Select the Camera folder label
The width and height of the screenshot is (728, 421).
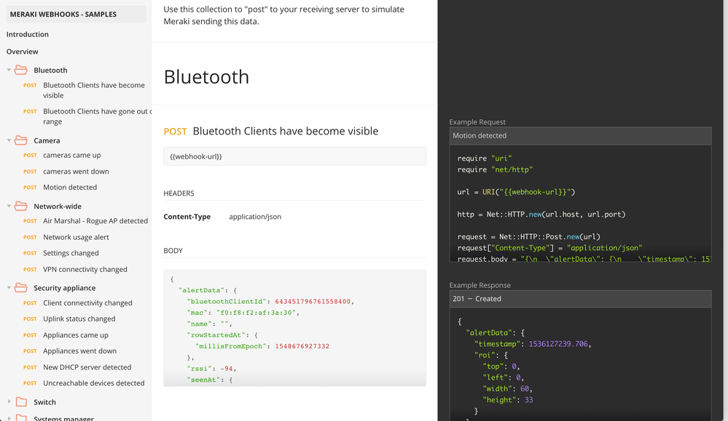coord(47,140)
